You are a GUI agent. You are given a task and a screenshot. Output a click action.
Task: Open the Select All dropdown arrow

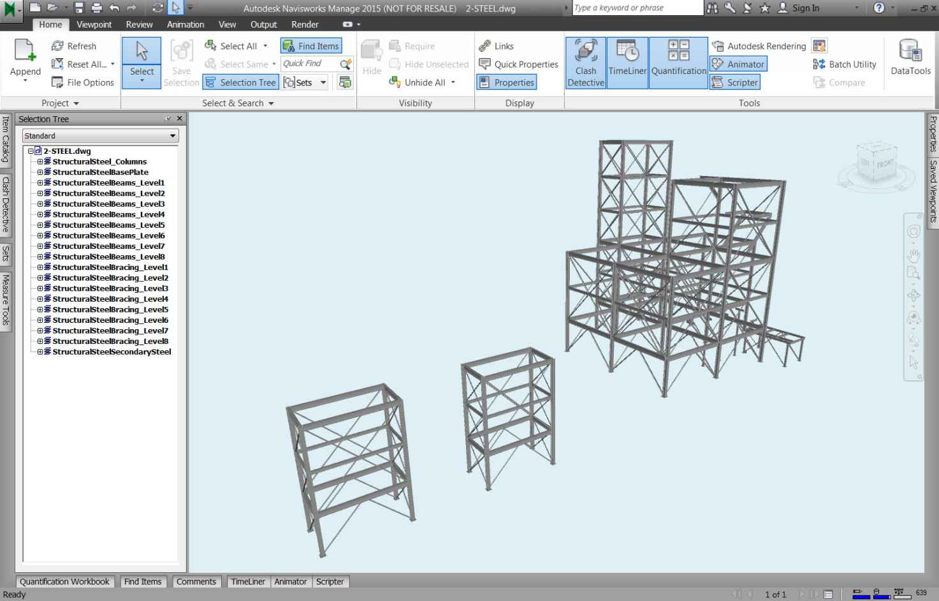(x=265, y=46)
